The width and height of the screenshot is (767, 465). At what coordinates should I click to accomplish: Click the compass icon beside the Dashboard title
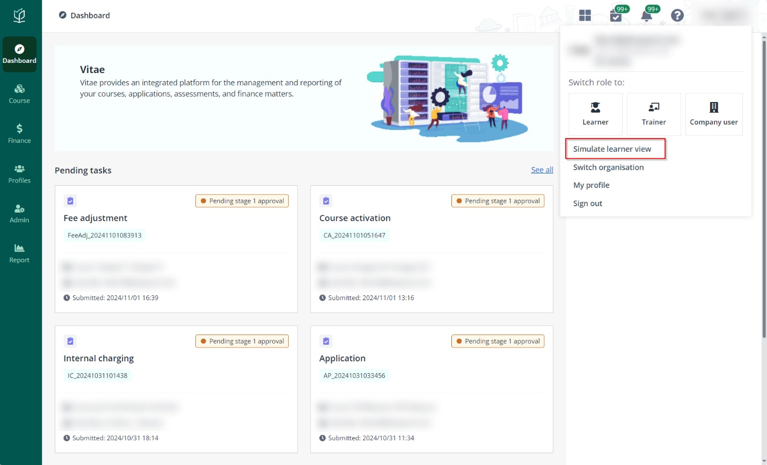click(x=63, y=15)
